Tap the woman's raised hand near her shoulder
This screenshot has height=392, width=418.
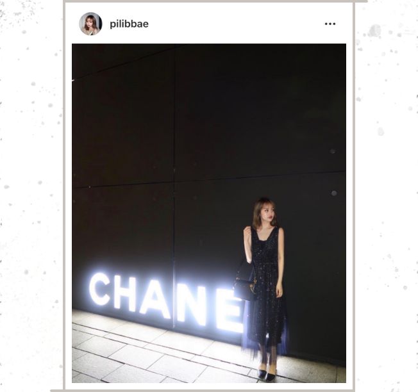click(248, 231)
